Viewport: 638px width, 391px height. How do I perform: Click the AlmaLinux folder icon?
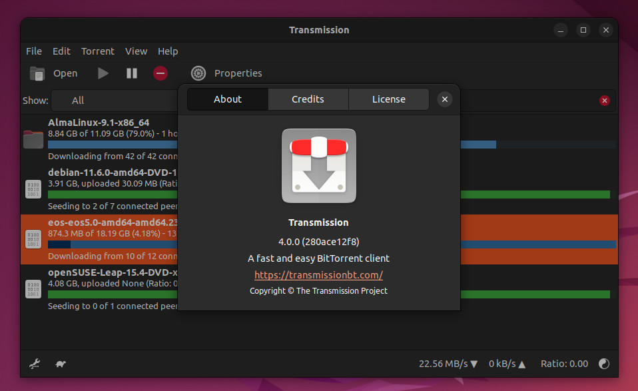point(33,139)
